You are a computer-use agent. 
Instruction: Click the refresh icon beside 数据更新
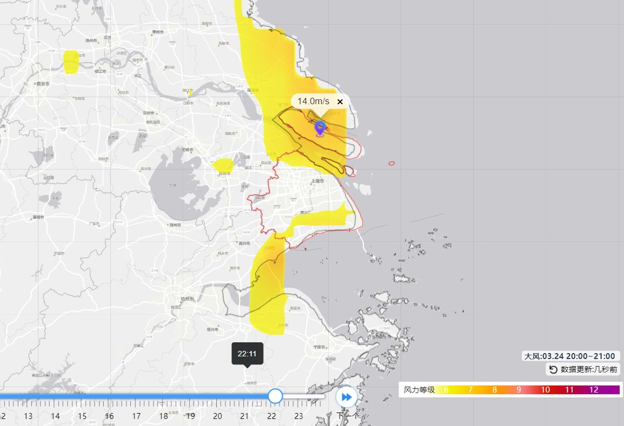pos(553,369)
